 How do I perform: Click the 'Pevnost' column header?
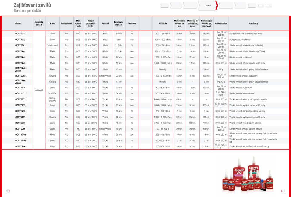[105, 24]
